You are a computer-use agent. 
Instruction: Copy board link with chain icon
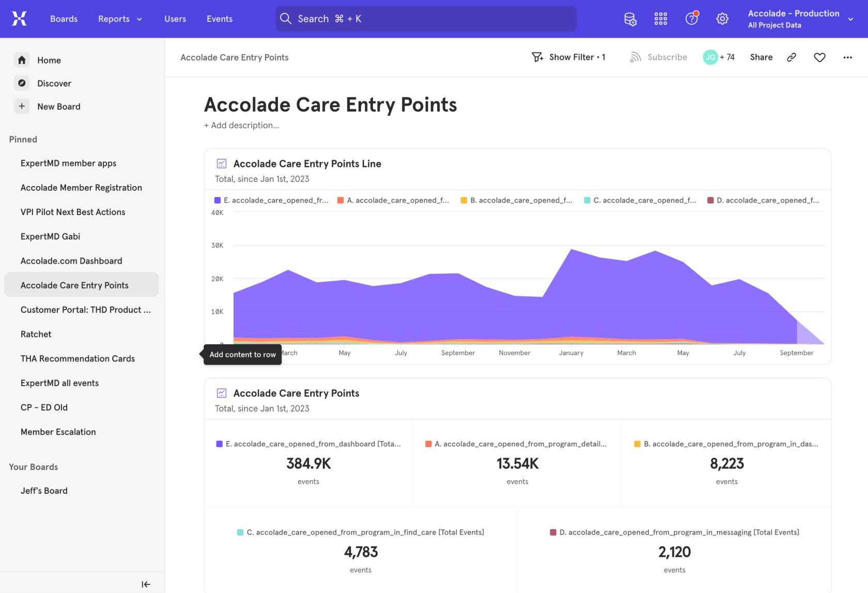click(x=791, y=57)
